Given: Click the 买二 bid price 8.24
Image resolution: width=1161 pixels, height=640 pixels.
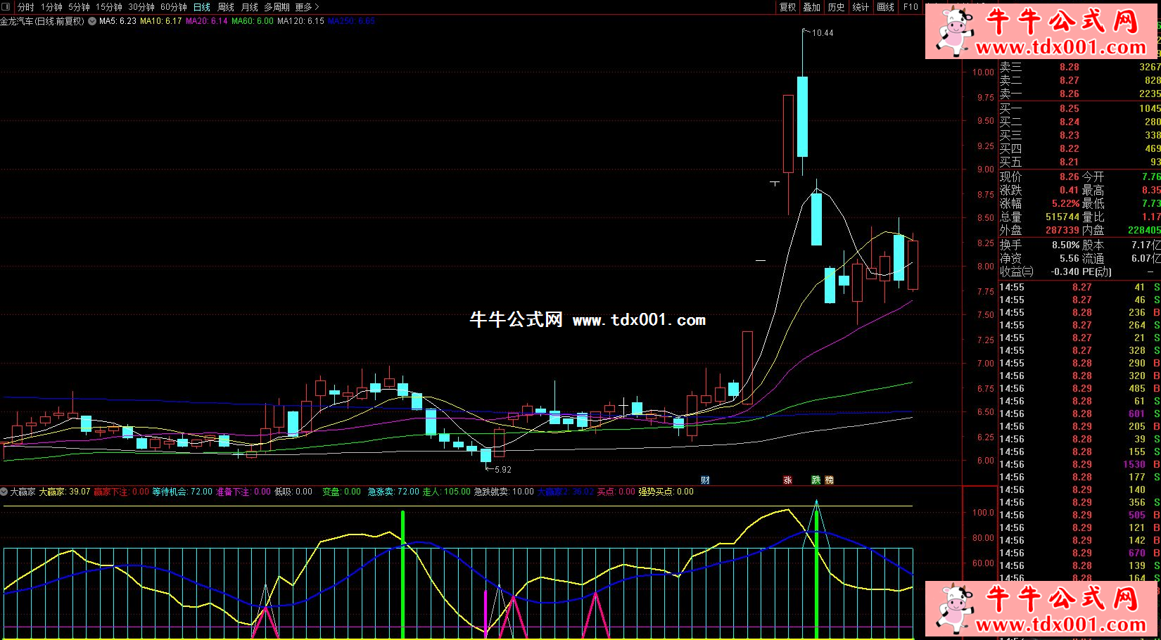Looking at the screenshot, I should [x=1070, y=122].
